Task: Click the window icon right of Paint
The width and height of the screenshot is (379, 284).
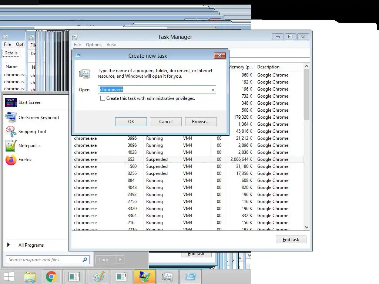Action: pos(121,277)
